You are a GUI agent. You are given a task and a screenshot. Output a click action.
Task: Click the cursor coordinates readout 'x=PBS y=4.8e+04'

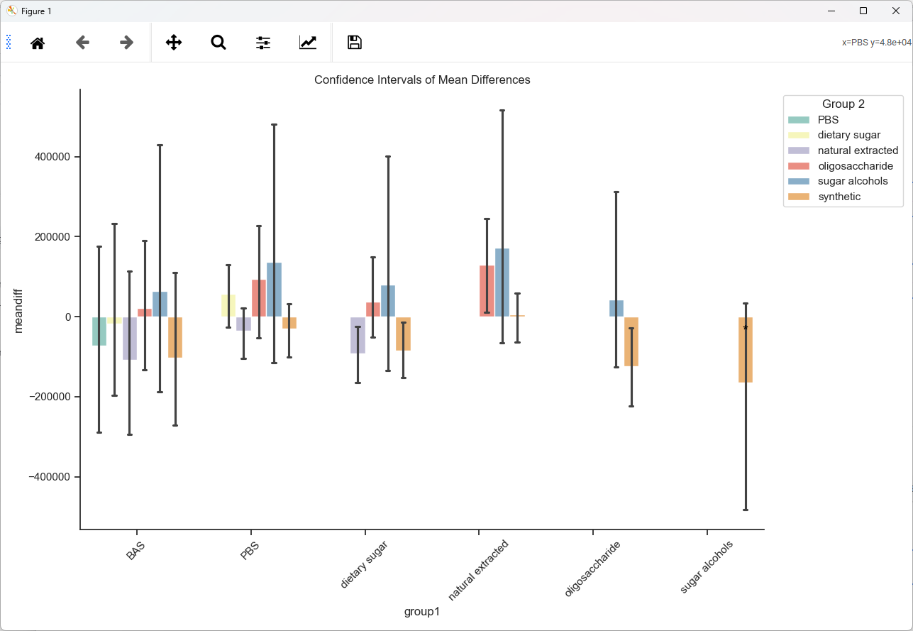click(x=876, y=43)
